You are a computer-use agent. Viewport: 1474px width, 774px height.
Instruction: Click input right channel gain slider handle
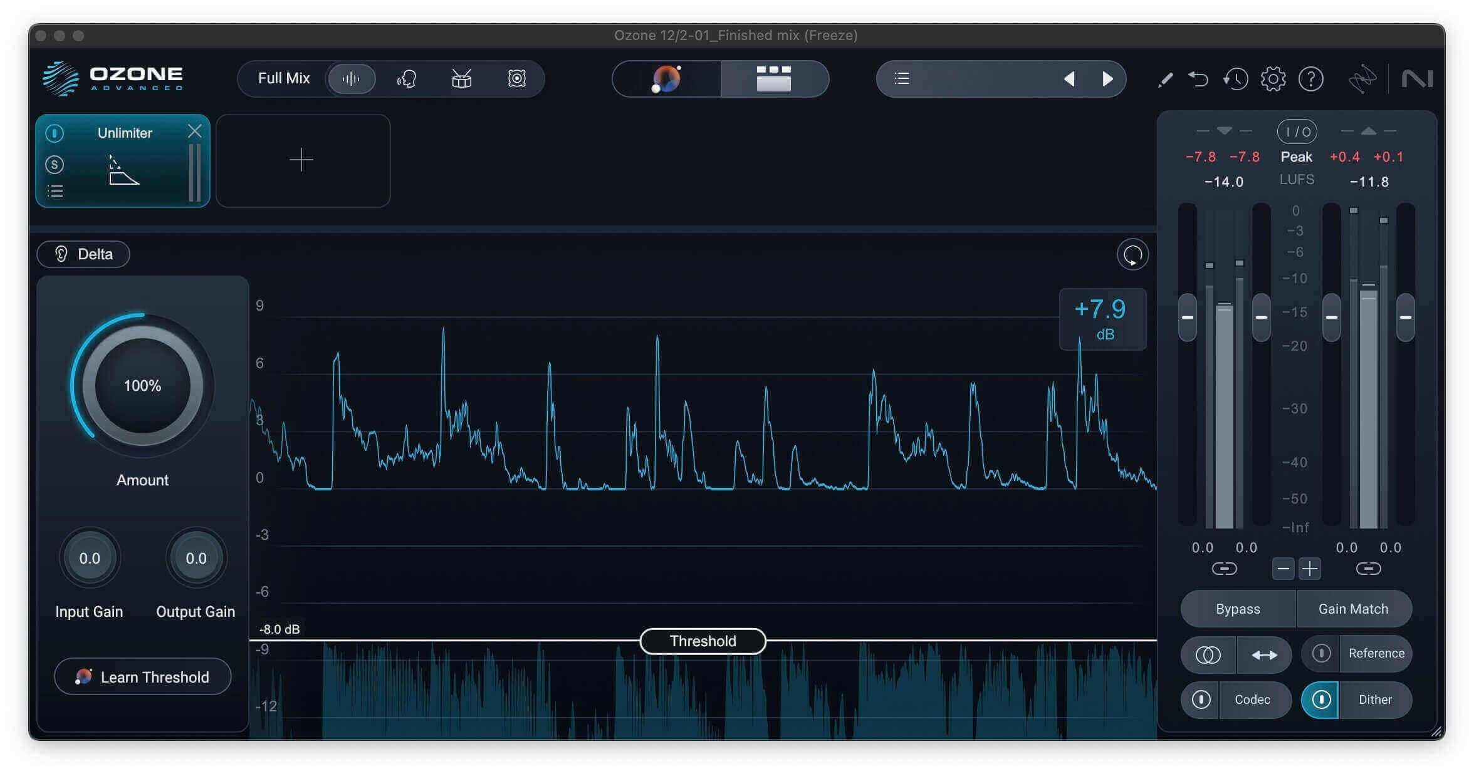[x=1262, y=317]
